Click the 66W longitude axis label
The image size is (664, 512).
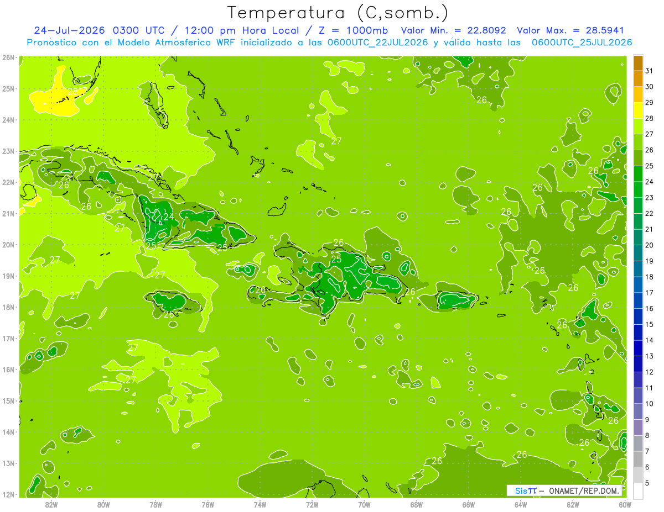tap(469, 505)
